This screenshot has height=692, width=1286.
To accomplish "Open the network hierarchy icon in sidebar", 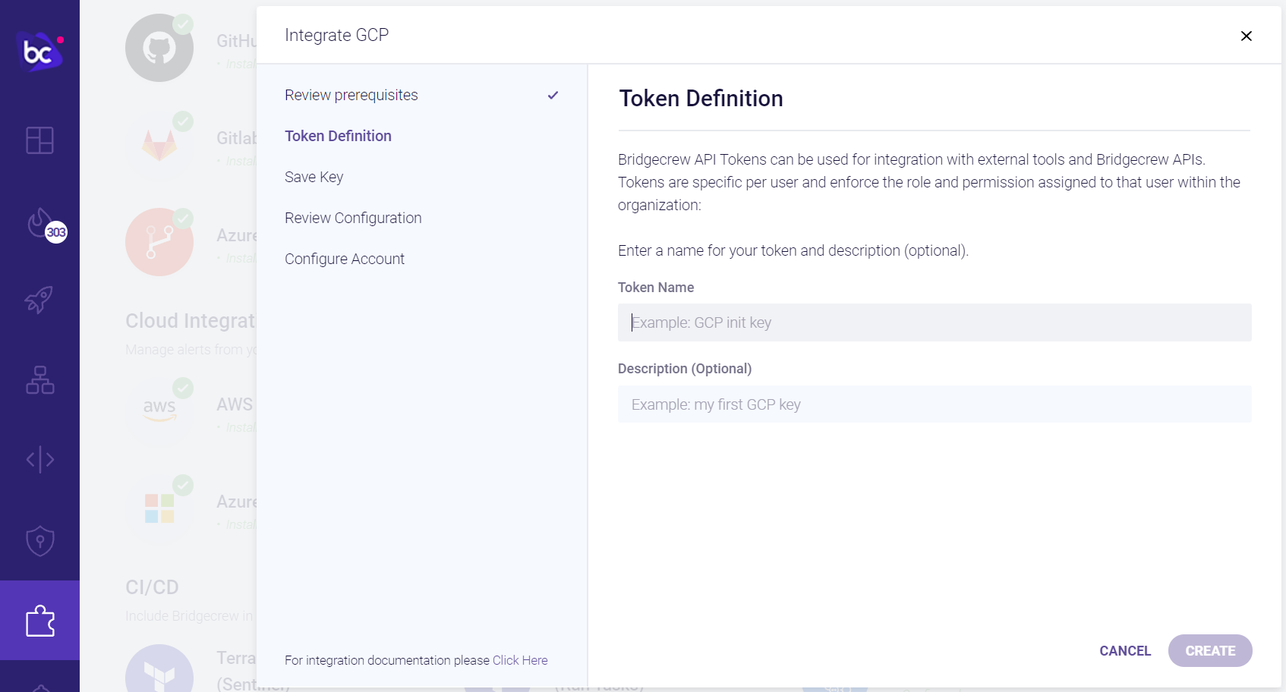I will pyautogui.click(x=39, y=380).
